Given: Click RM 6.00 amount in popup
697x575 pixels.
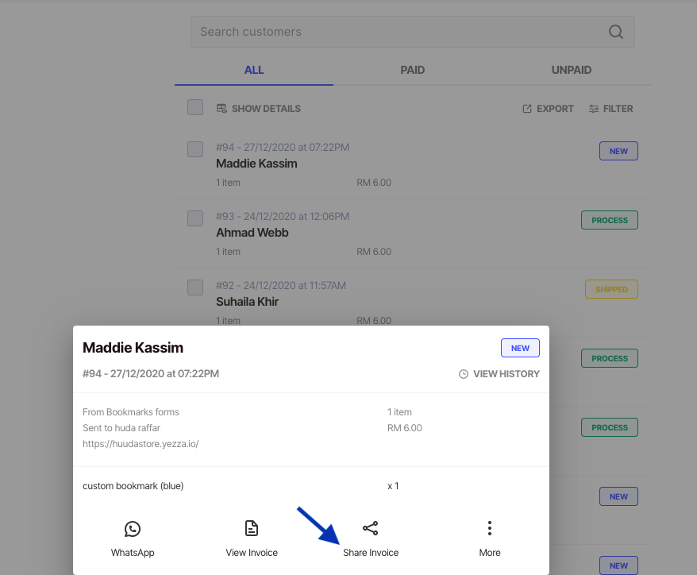Looking at the screenshot, I should (x=405, y=428).
